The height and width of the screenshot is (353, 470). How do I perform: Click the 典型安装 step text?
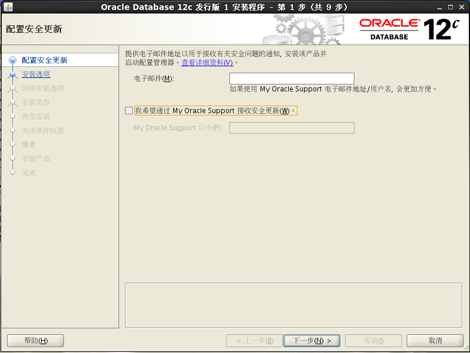pyautogui.click(x=36, y=116)
